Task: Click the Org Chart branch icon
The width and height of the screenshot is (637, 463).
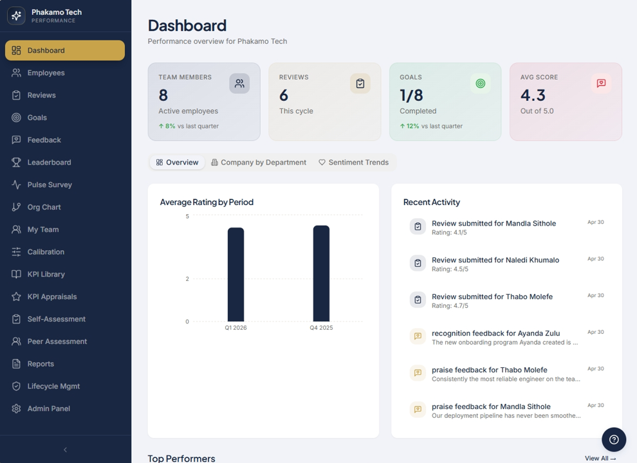Action: (x=16, y=206)
